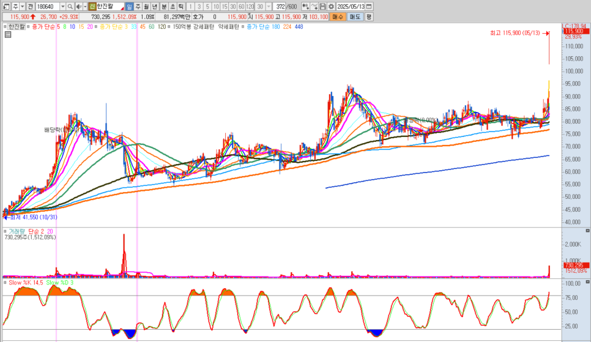This screenshot has height=342, width=591.
Task: Switch to 초 second chart period
Action: (x=173, y=6)
